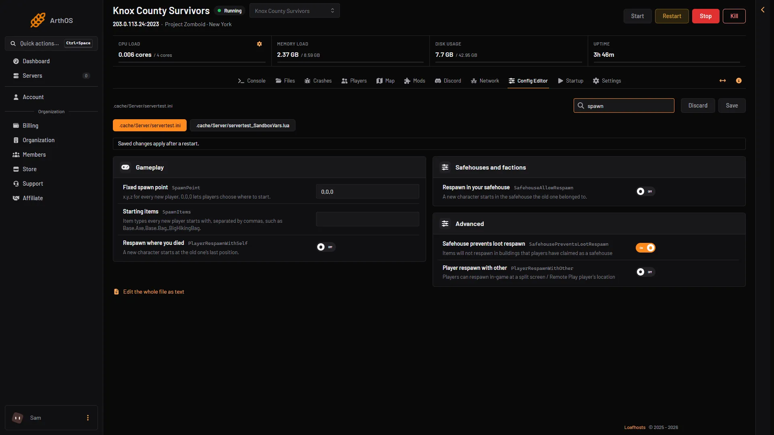
Task: Switch to the Console tab
Action: click(252, 81)
